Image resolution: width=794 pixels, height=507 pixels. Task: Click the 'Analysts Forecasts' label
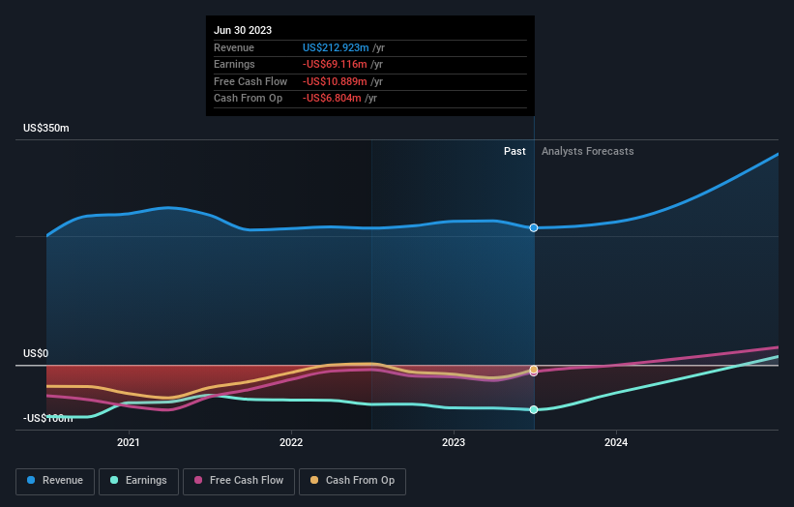tap(587, 151)
